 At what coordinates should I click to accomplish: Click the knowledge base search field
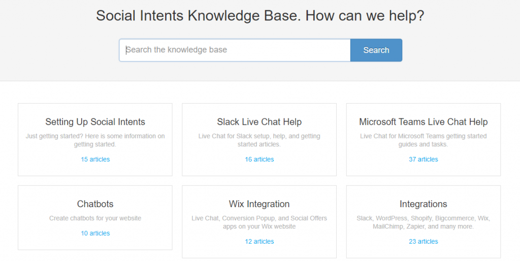click(x=235, y=50)
